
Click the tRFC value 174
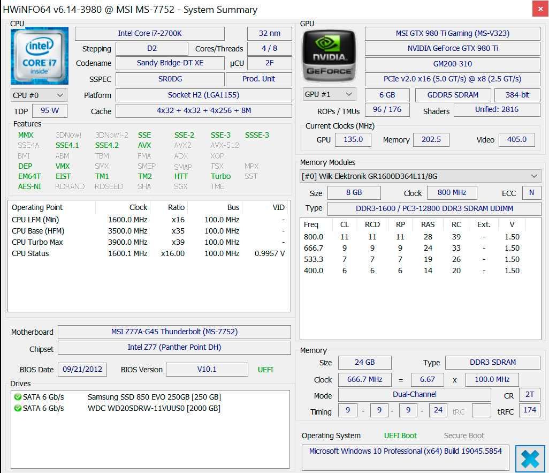pyautogui.click(x=529, y=410)
